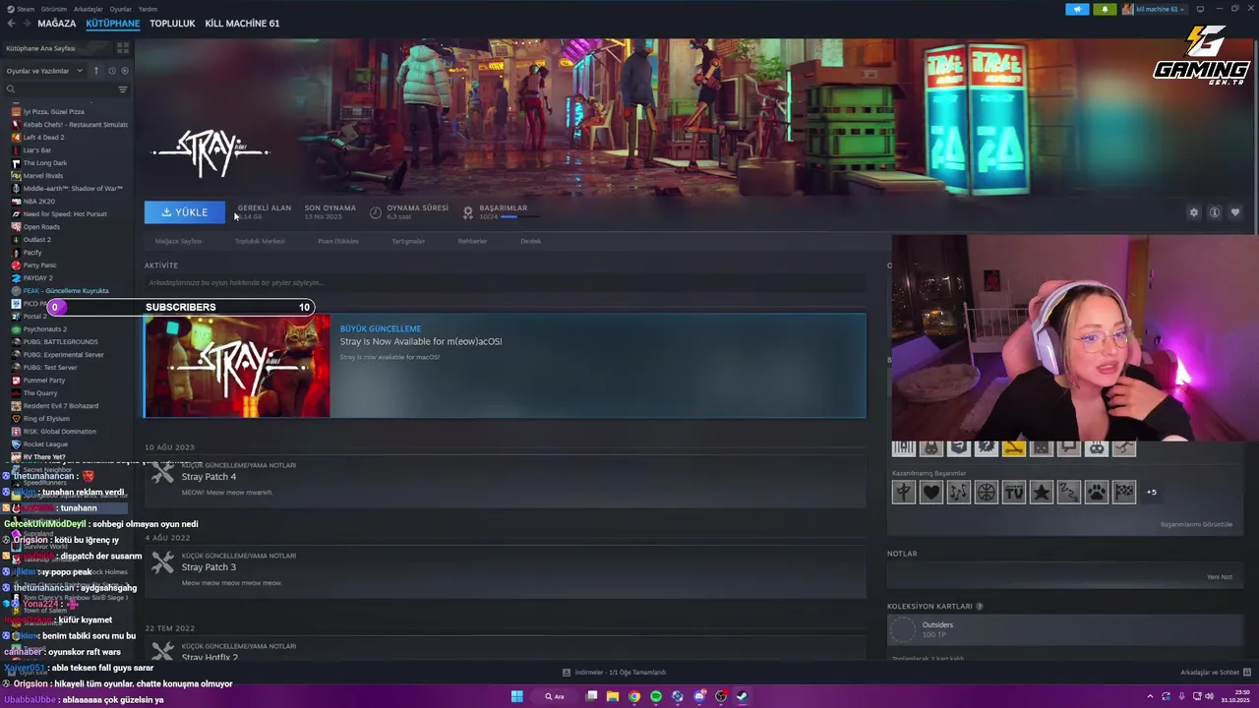Open advanced library filters icon
The height and width of the screenshot is (708, 1259).
point(123,89)
